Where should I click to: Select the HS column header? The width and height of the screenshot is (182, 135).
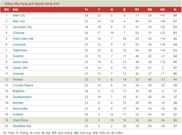[162, 9]
